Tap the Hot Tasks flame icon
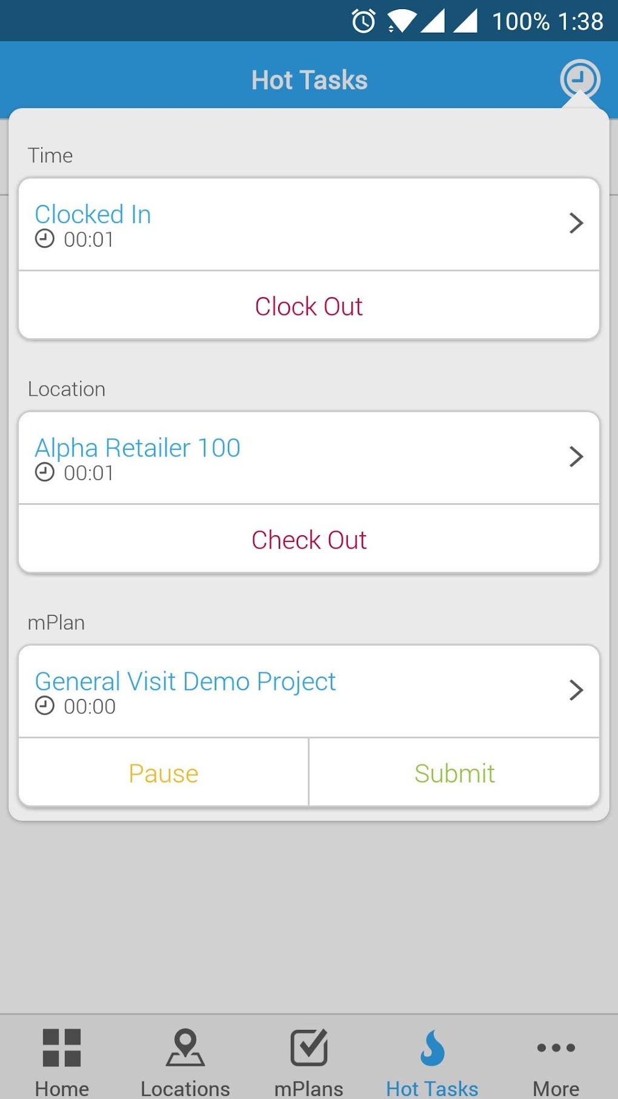 [x=433, y=1047]
